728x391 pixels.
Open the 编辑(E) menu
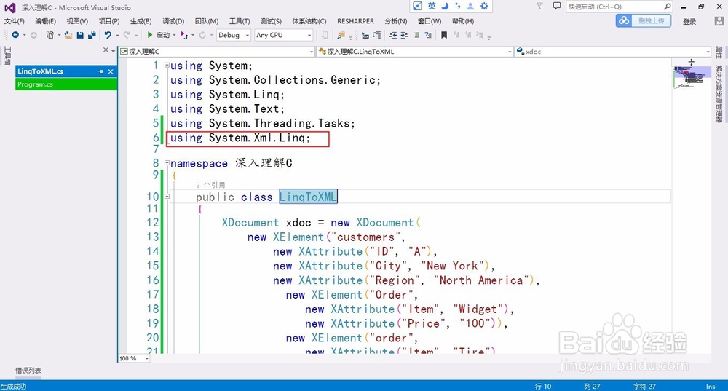45,21
